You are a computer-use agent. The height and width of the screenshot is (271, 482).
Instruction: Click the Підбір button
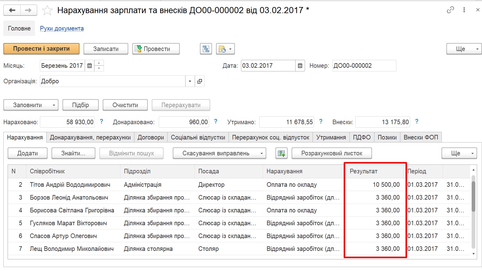[x=80, y=105]
